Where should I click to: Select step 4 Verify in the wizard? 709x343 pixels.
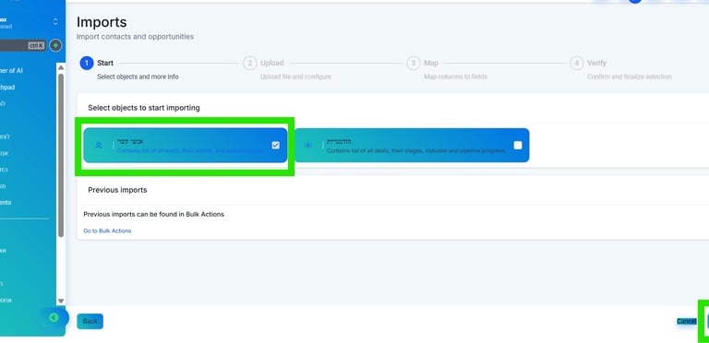coord(576,64)
